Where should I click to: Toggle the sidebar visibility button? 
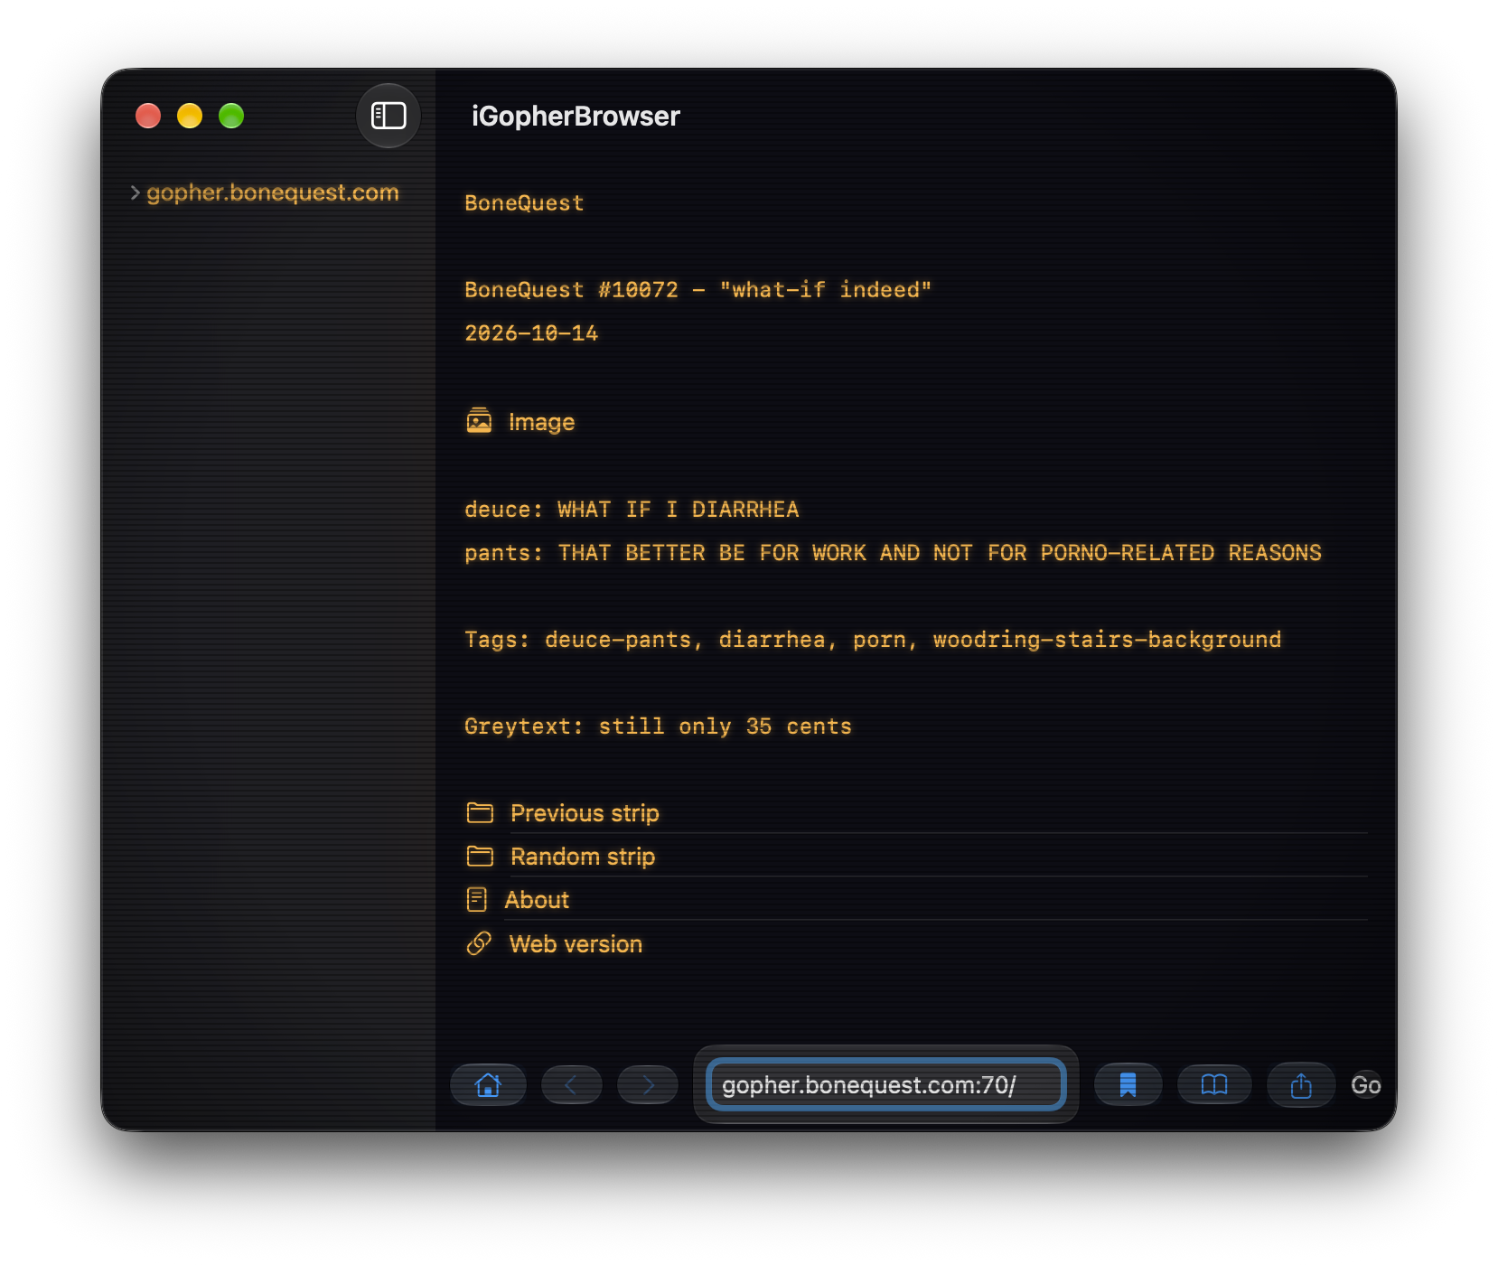[x=389, y=116]
